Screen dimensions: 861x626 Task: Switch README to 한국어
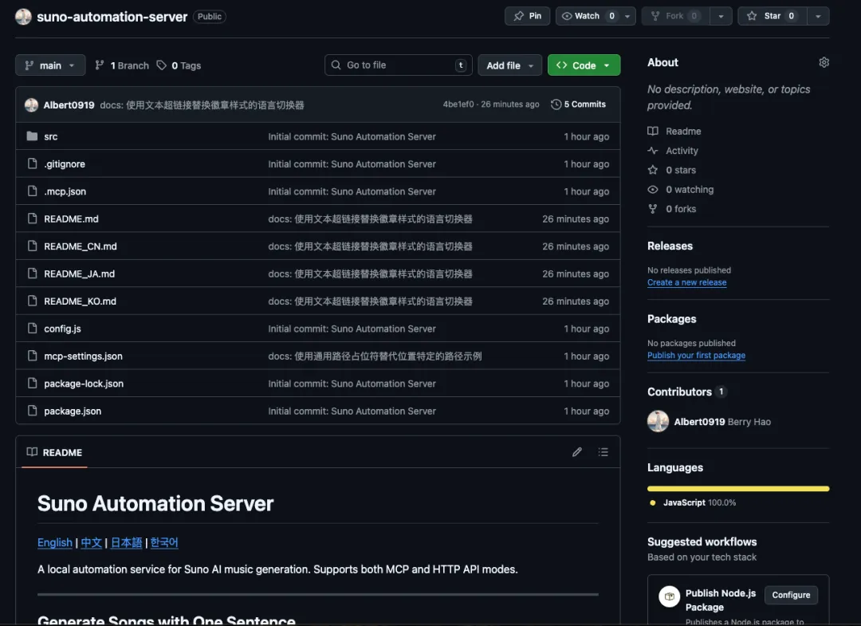point(164,542)
